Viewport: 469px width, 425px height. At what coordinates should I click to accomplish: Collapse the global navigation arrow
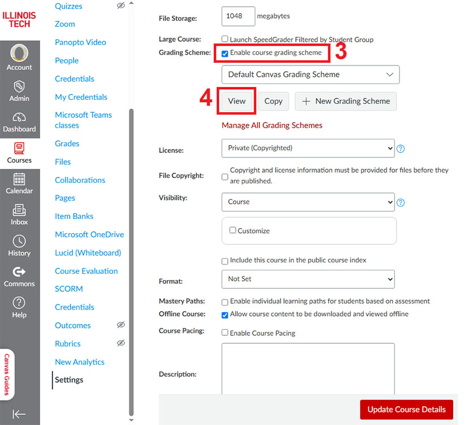[x=19, y=414]
